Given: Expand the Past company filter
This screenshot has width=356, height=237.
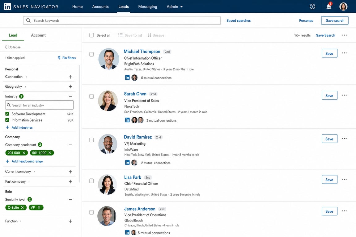Looking at the screenshot, I should click(x=70, y=181).
